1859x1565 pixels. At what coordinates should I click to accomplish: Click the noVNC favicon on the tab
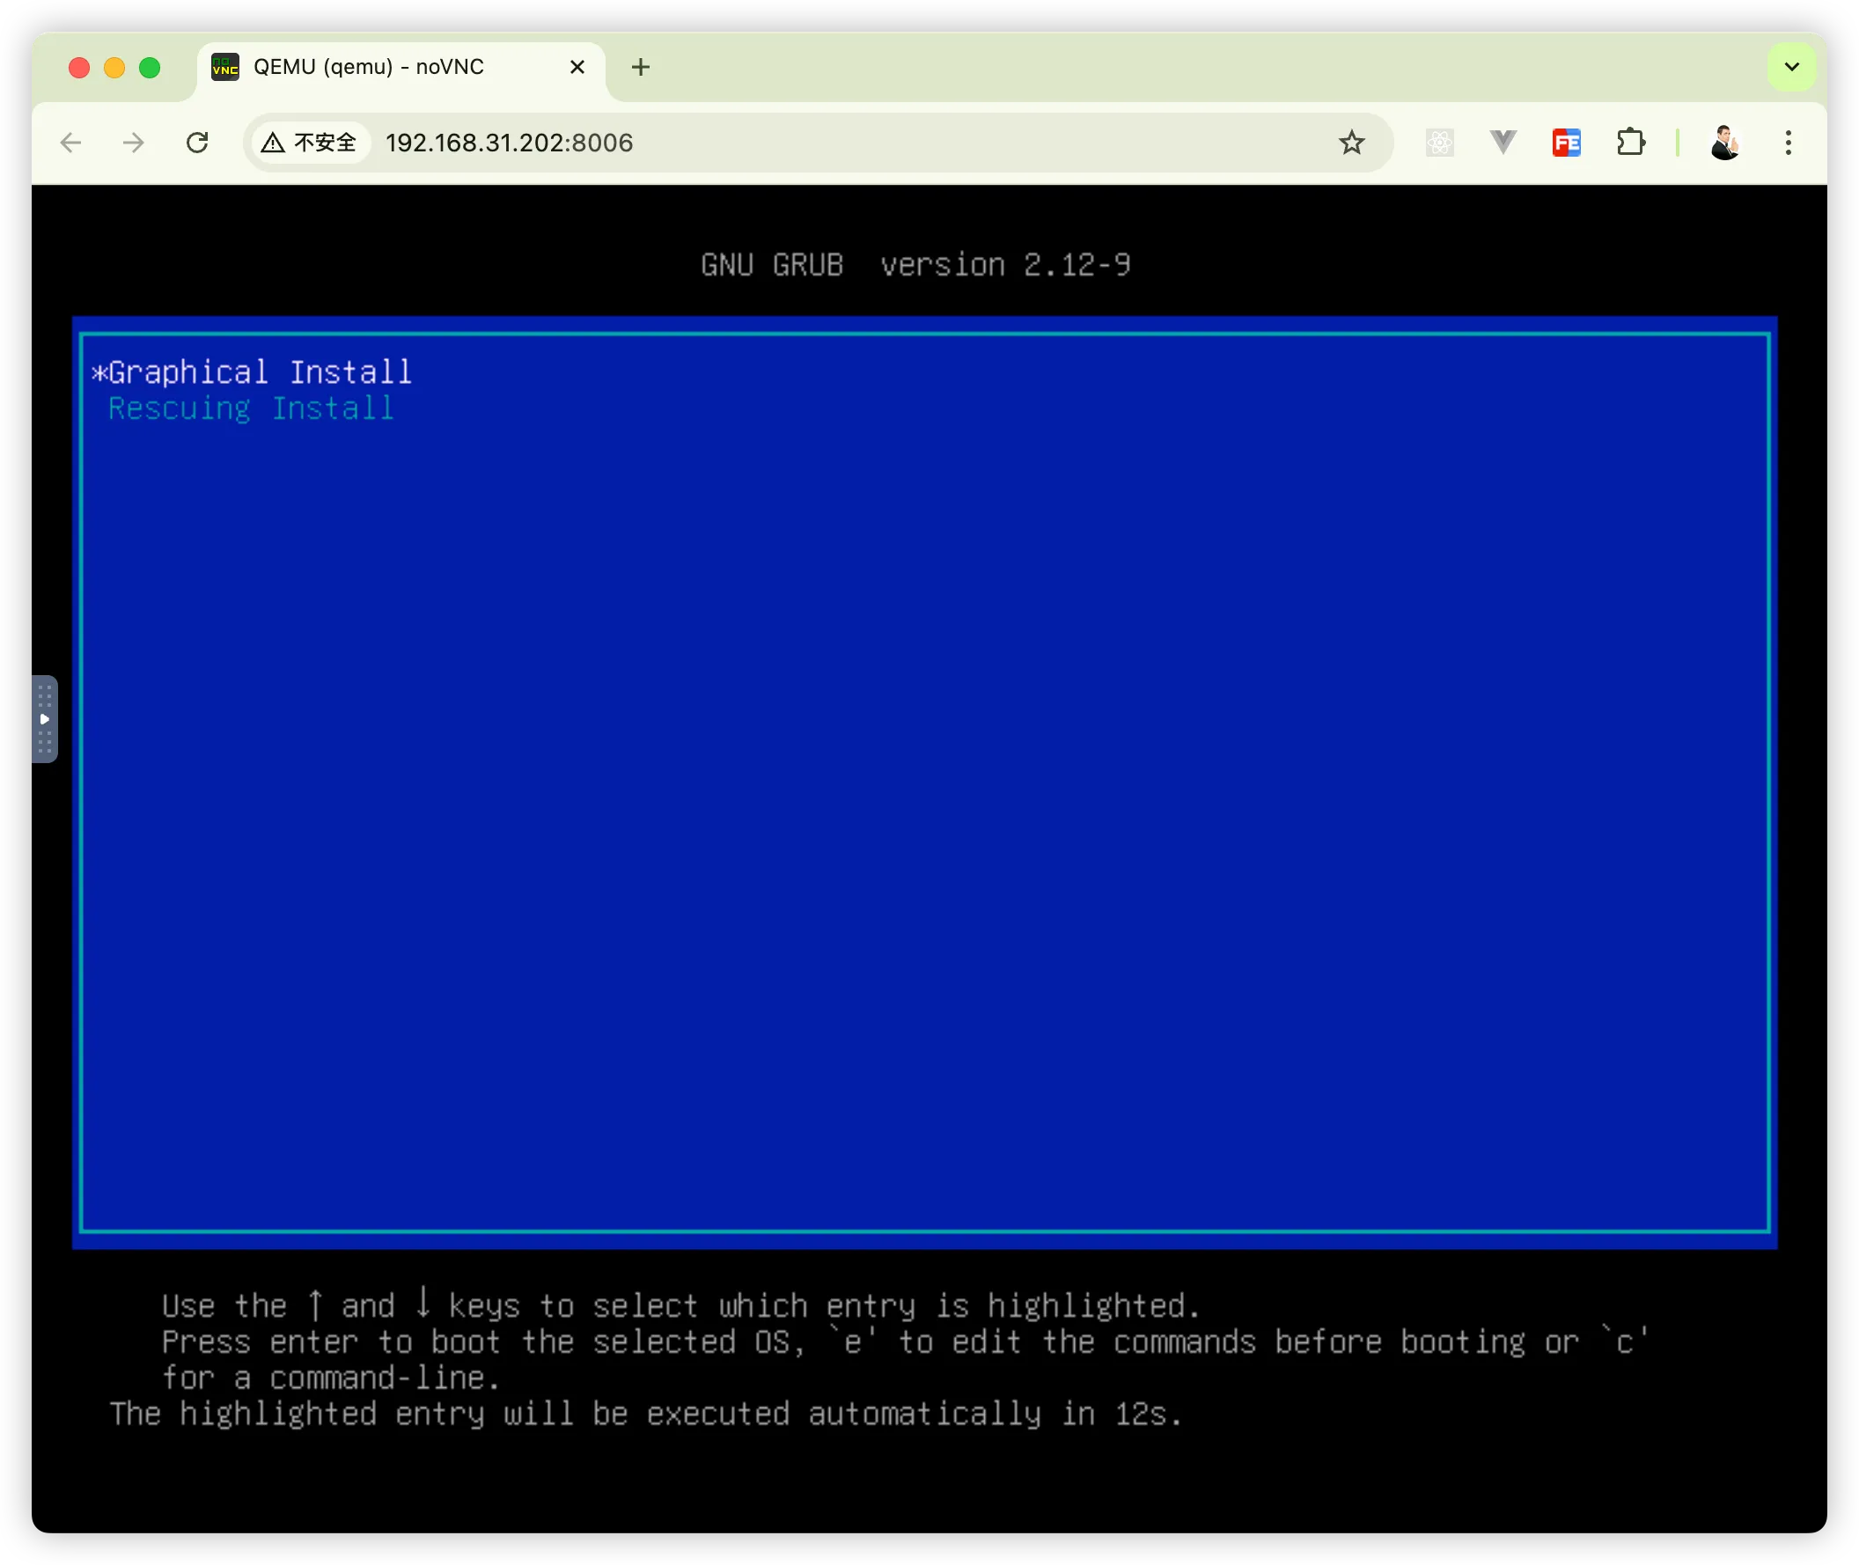coord(225,68)
